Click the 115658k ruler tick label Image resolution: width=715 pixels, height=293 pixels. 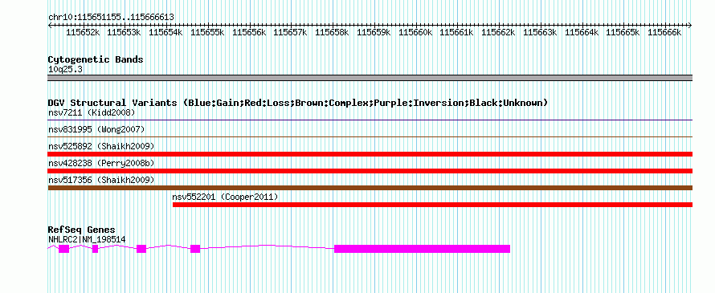pyautogui.click(x=332, y=32)
